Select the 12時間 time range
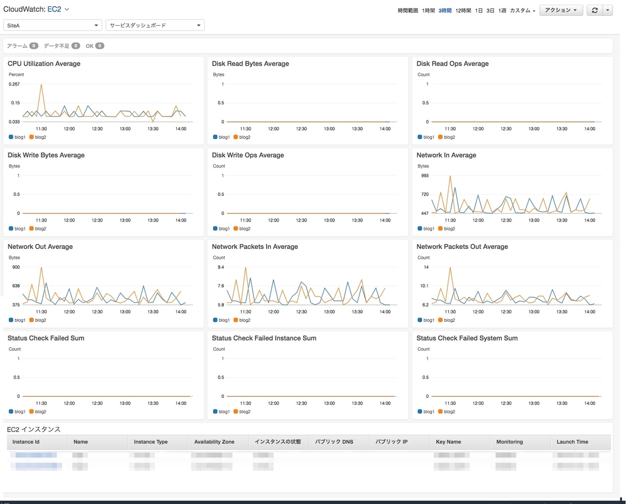The width and height of the screenshot is (630, 504). (x=463, y=10)
